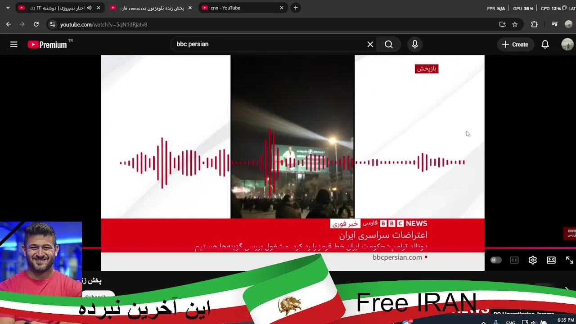Switch player to theater mode
Image resolution: width=576 pixels, height=324 pixels.
(551, 260)
